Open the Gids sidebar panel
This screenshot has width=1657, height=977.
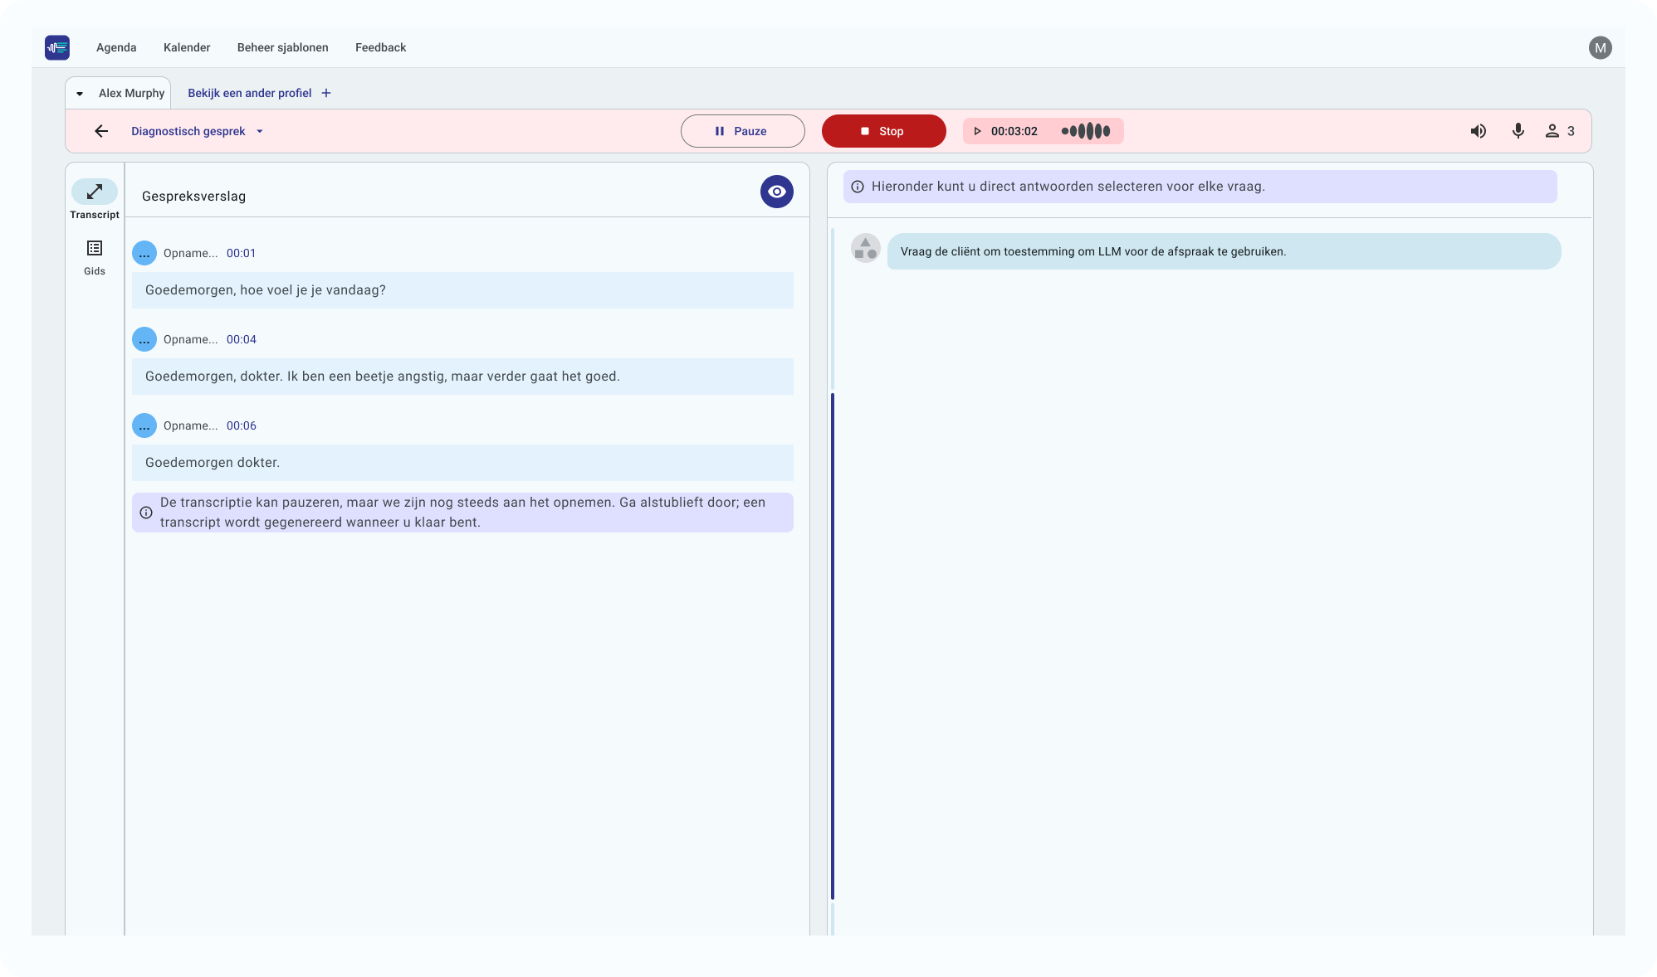[94, 248]
